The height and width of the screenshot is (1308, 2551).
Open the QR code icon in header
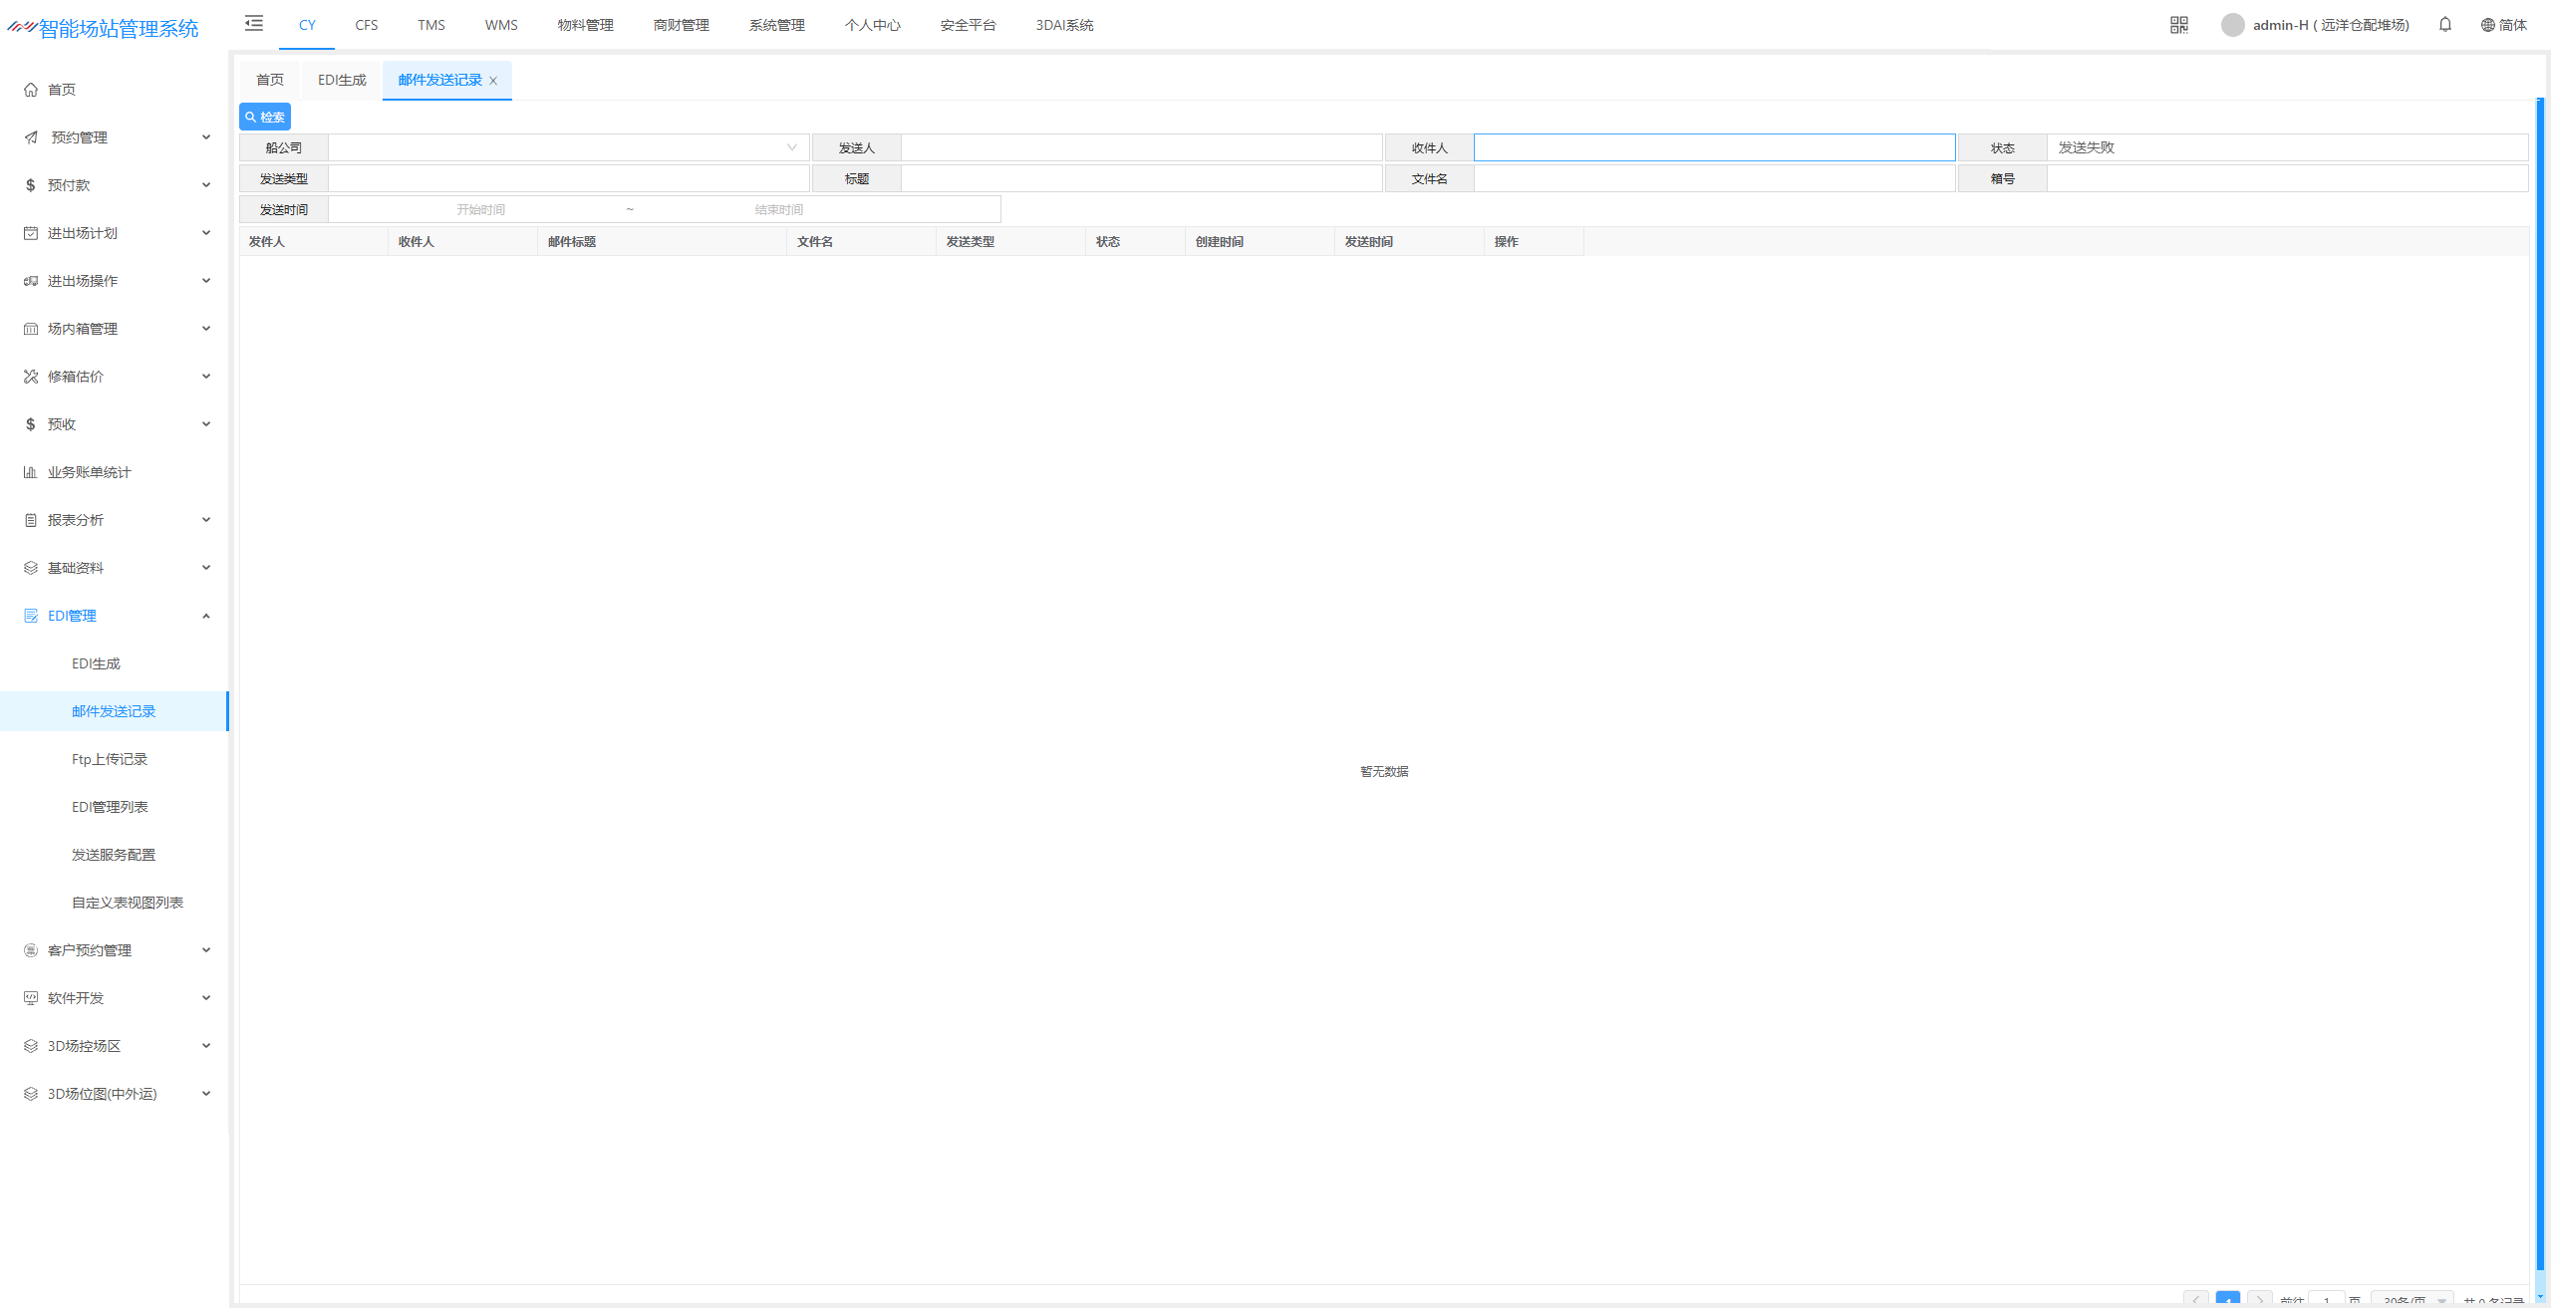pyautogui.click(x=2178, y=25)
